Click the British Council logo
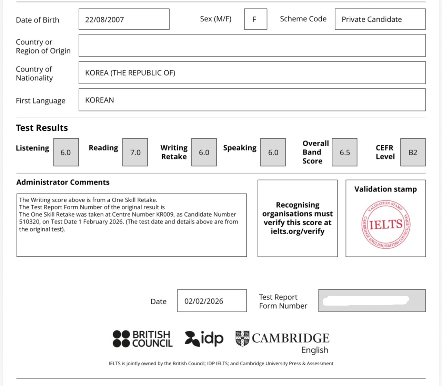The height and width of the screenshot is (386, 442). [142, 339]
